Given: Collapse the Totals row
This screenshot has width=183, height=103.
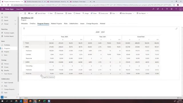Looking at the screenshot, I should 24,43.
